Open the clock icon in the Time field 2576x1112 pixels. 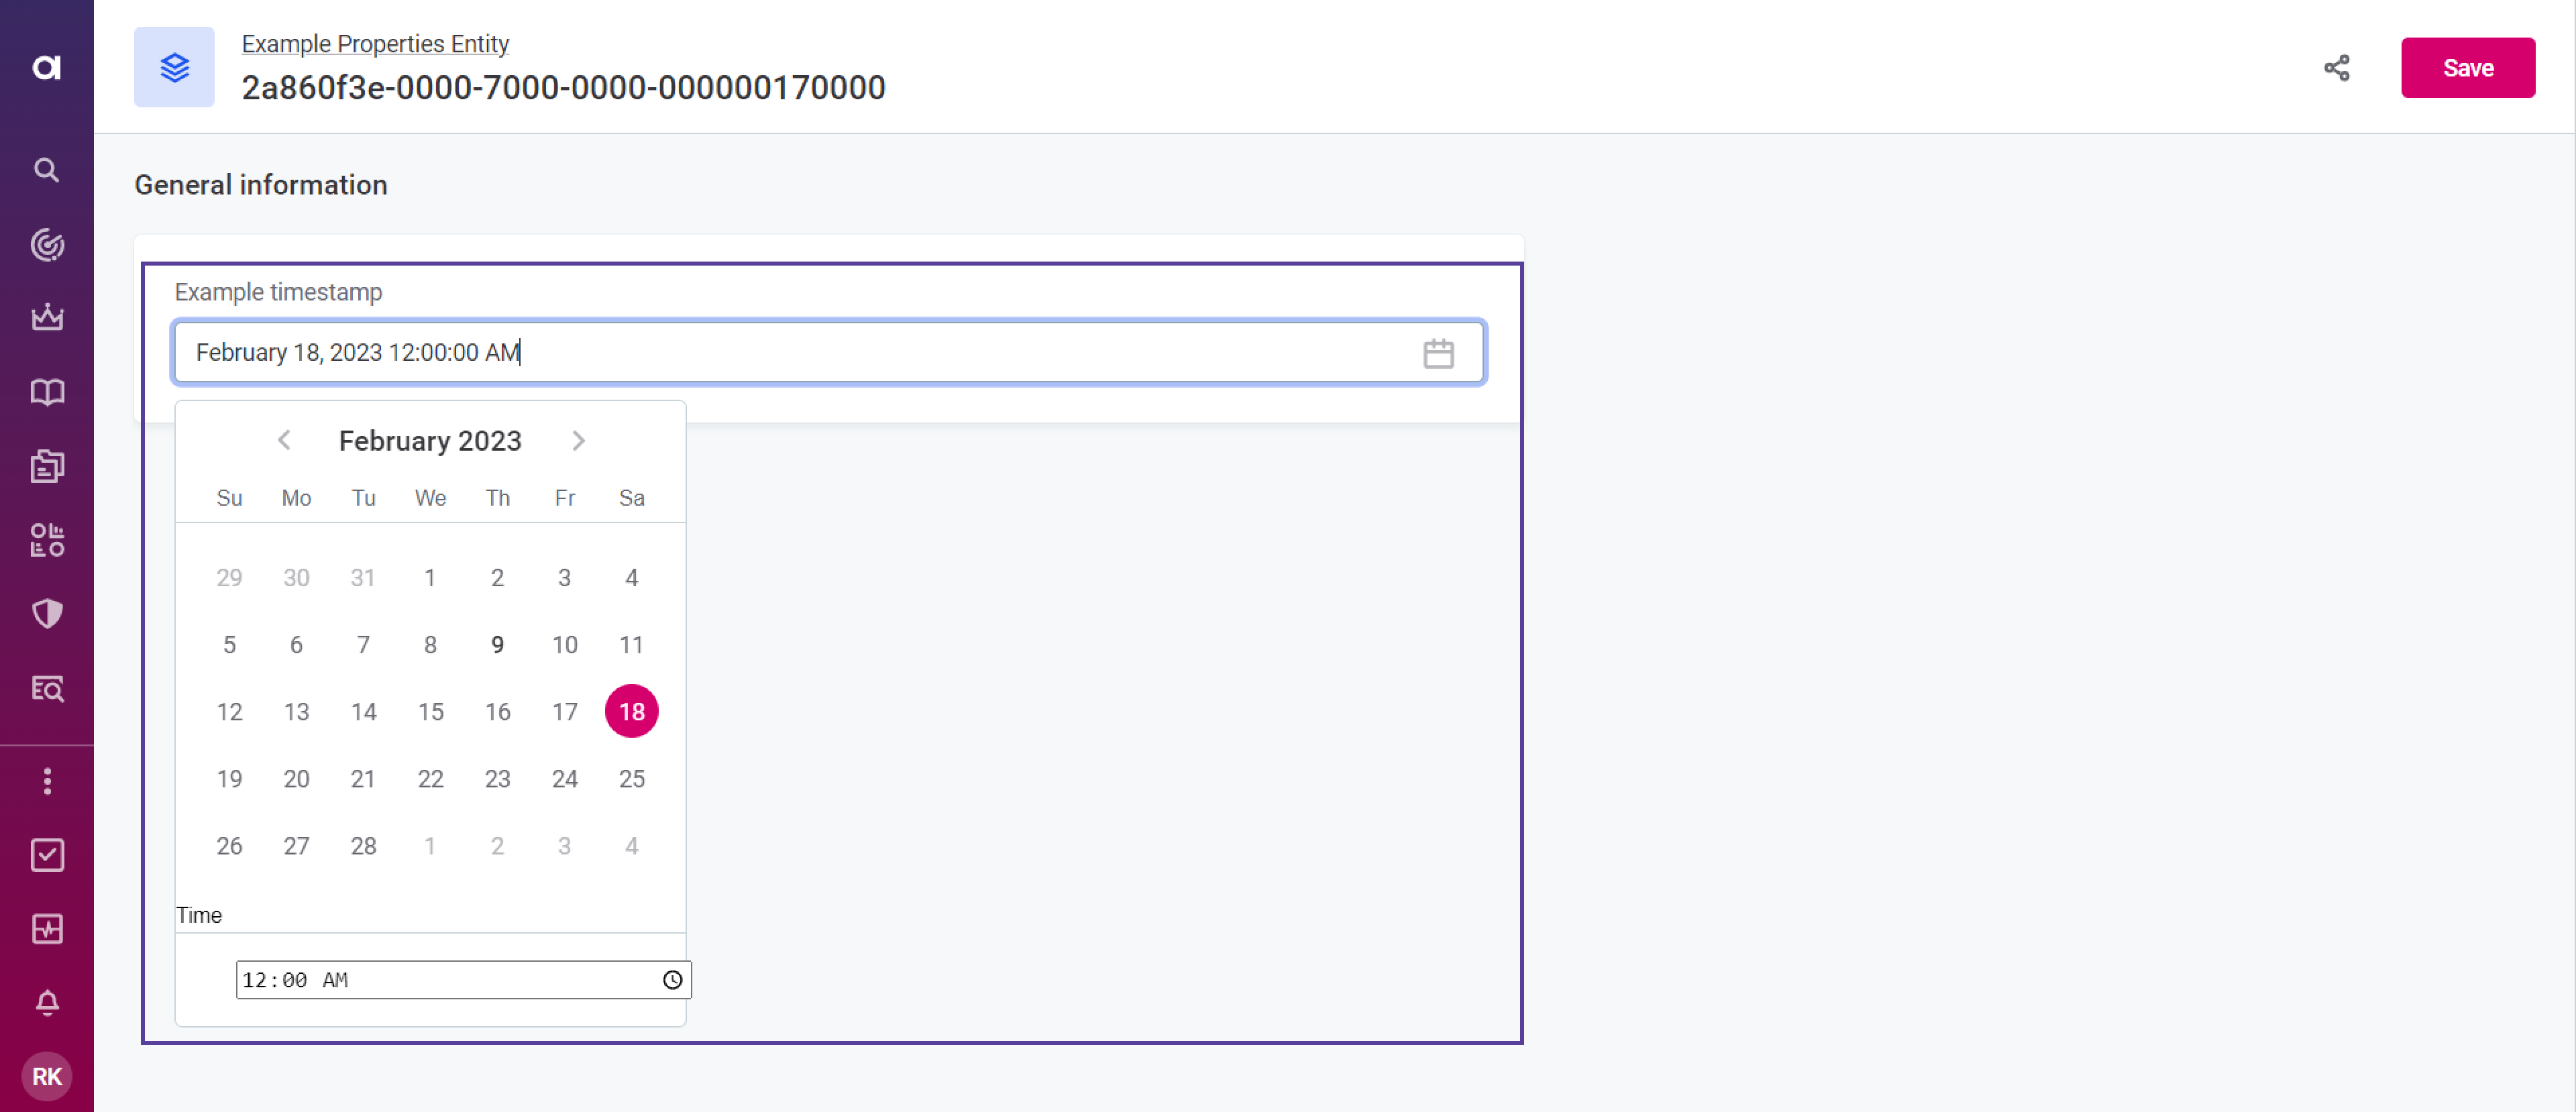pyautogui.click(x=672, y=980)
